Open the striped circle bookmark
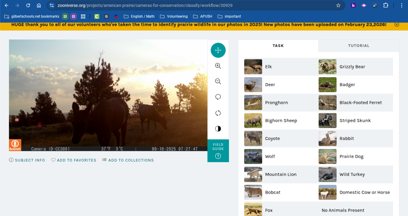This screenshot has width=408, height=216. [106, 16]
